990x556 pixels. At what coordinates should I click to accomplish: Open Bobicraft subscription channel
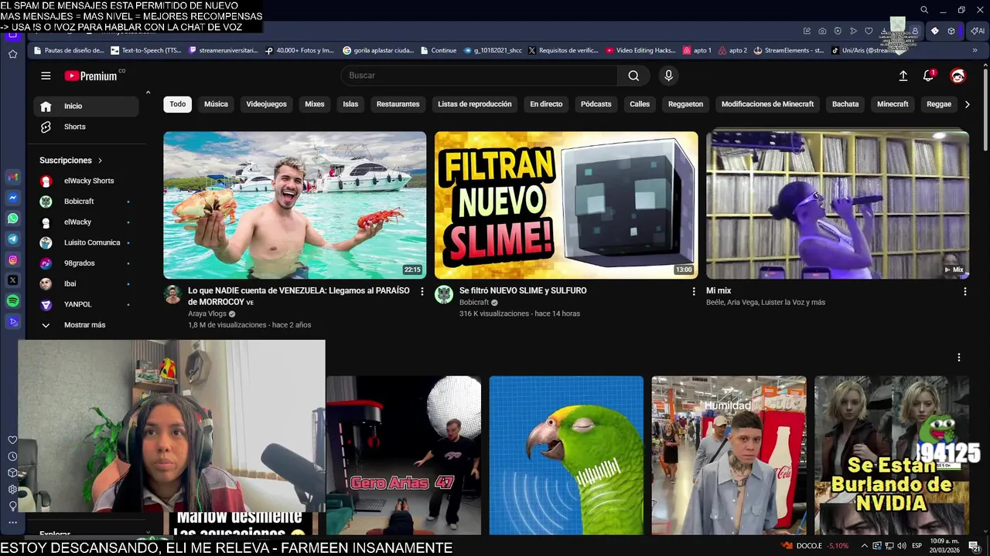tap(86, 202)
